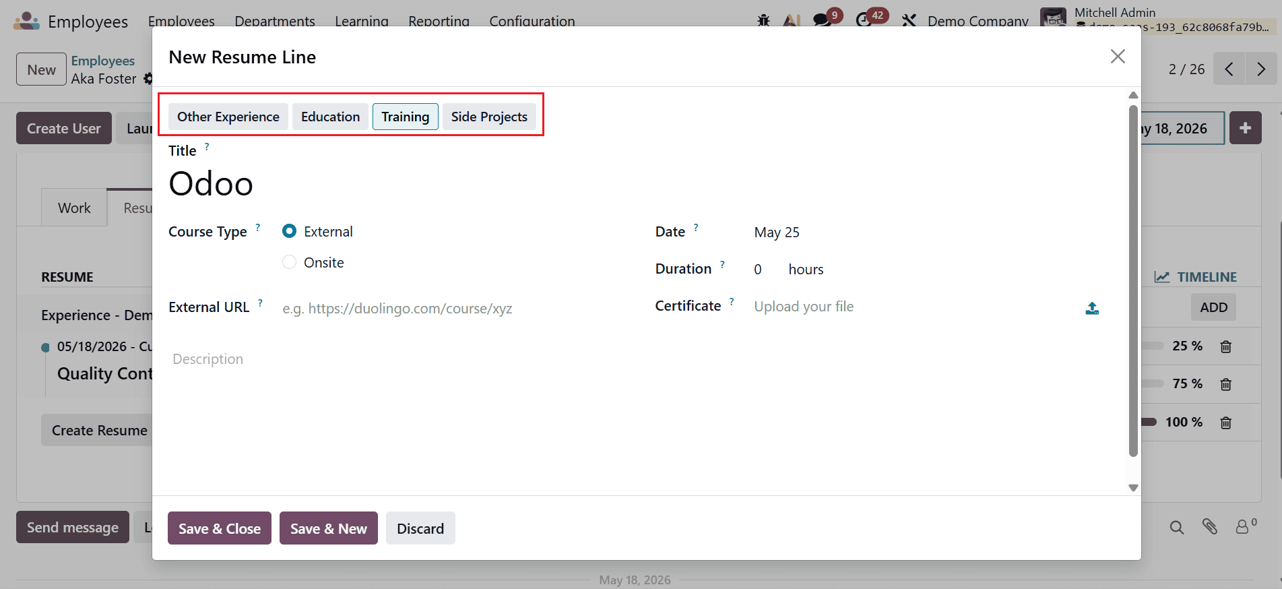
Task: Click the New employee button
Action: click(x=41, y=69)
